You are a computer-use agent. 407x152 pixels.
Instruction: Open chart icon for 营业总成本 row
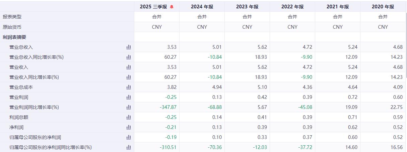click(129, 87)
